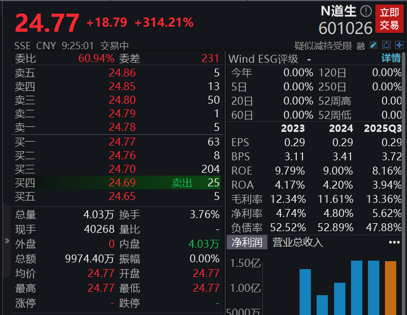The height and width of the screenshot is (315, 407).
Task: Click the 2023 column header
Action: pos(293,129)
